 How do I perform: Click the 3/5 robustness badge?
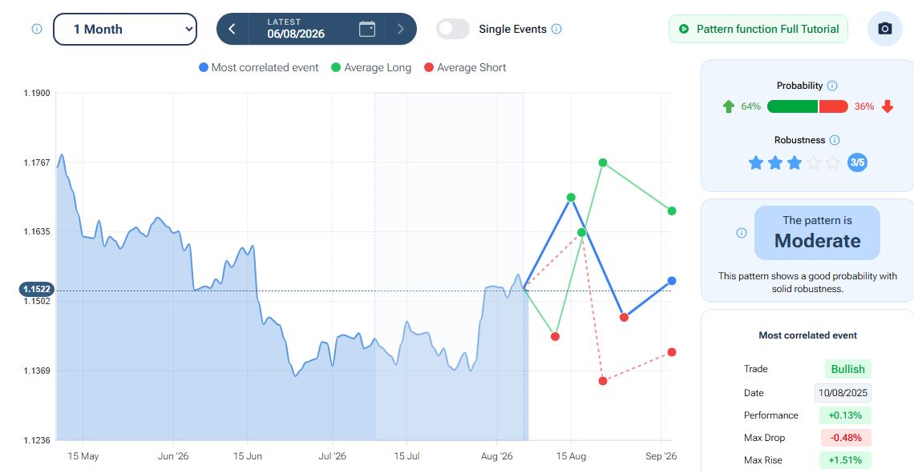(x=857, y=162)
